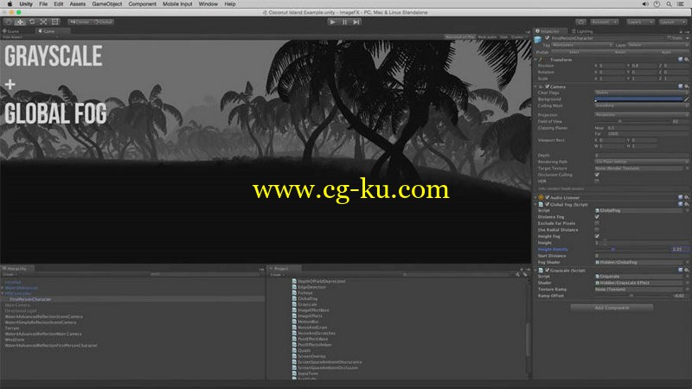Open the Transform component gear menu
This screenshot has height=389, width=692.
[686, 60]
